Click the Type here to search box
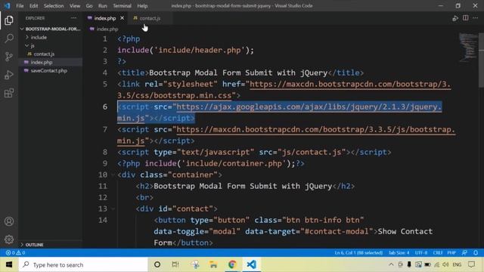The image size is (484, 272). pos(83,264)
